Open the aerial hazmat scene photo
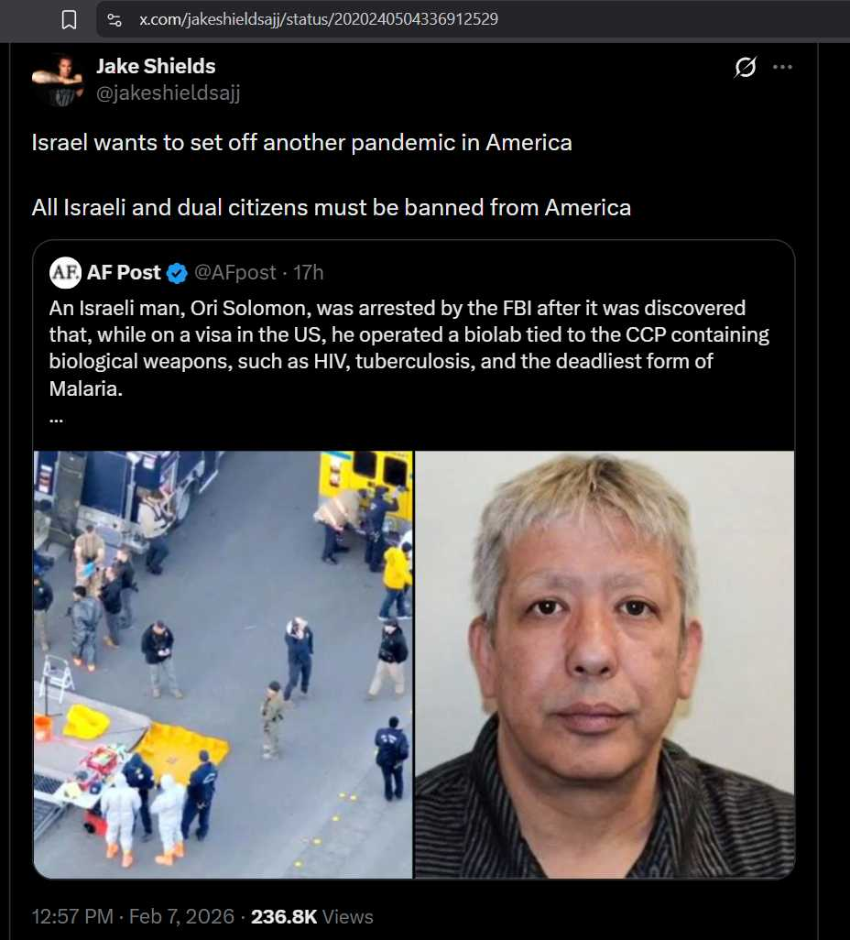The image size is (850, 940). pyautogui.click(x=223, y=664)
